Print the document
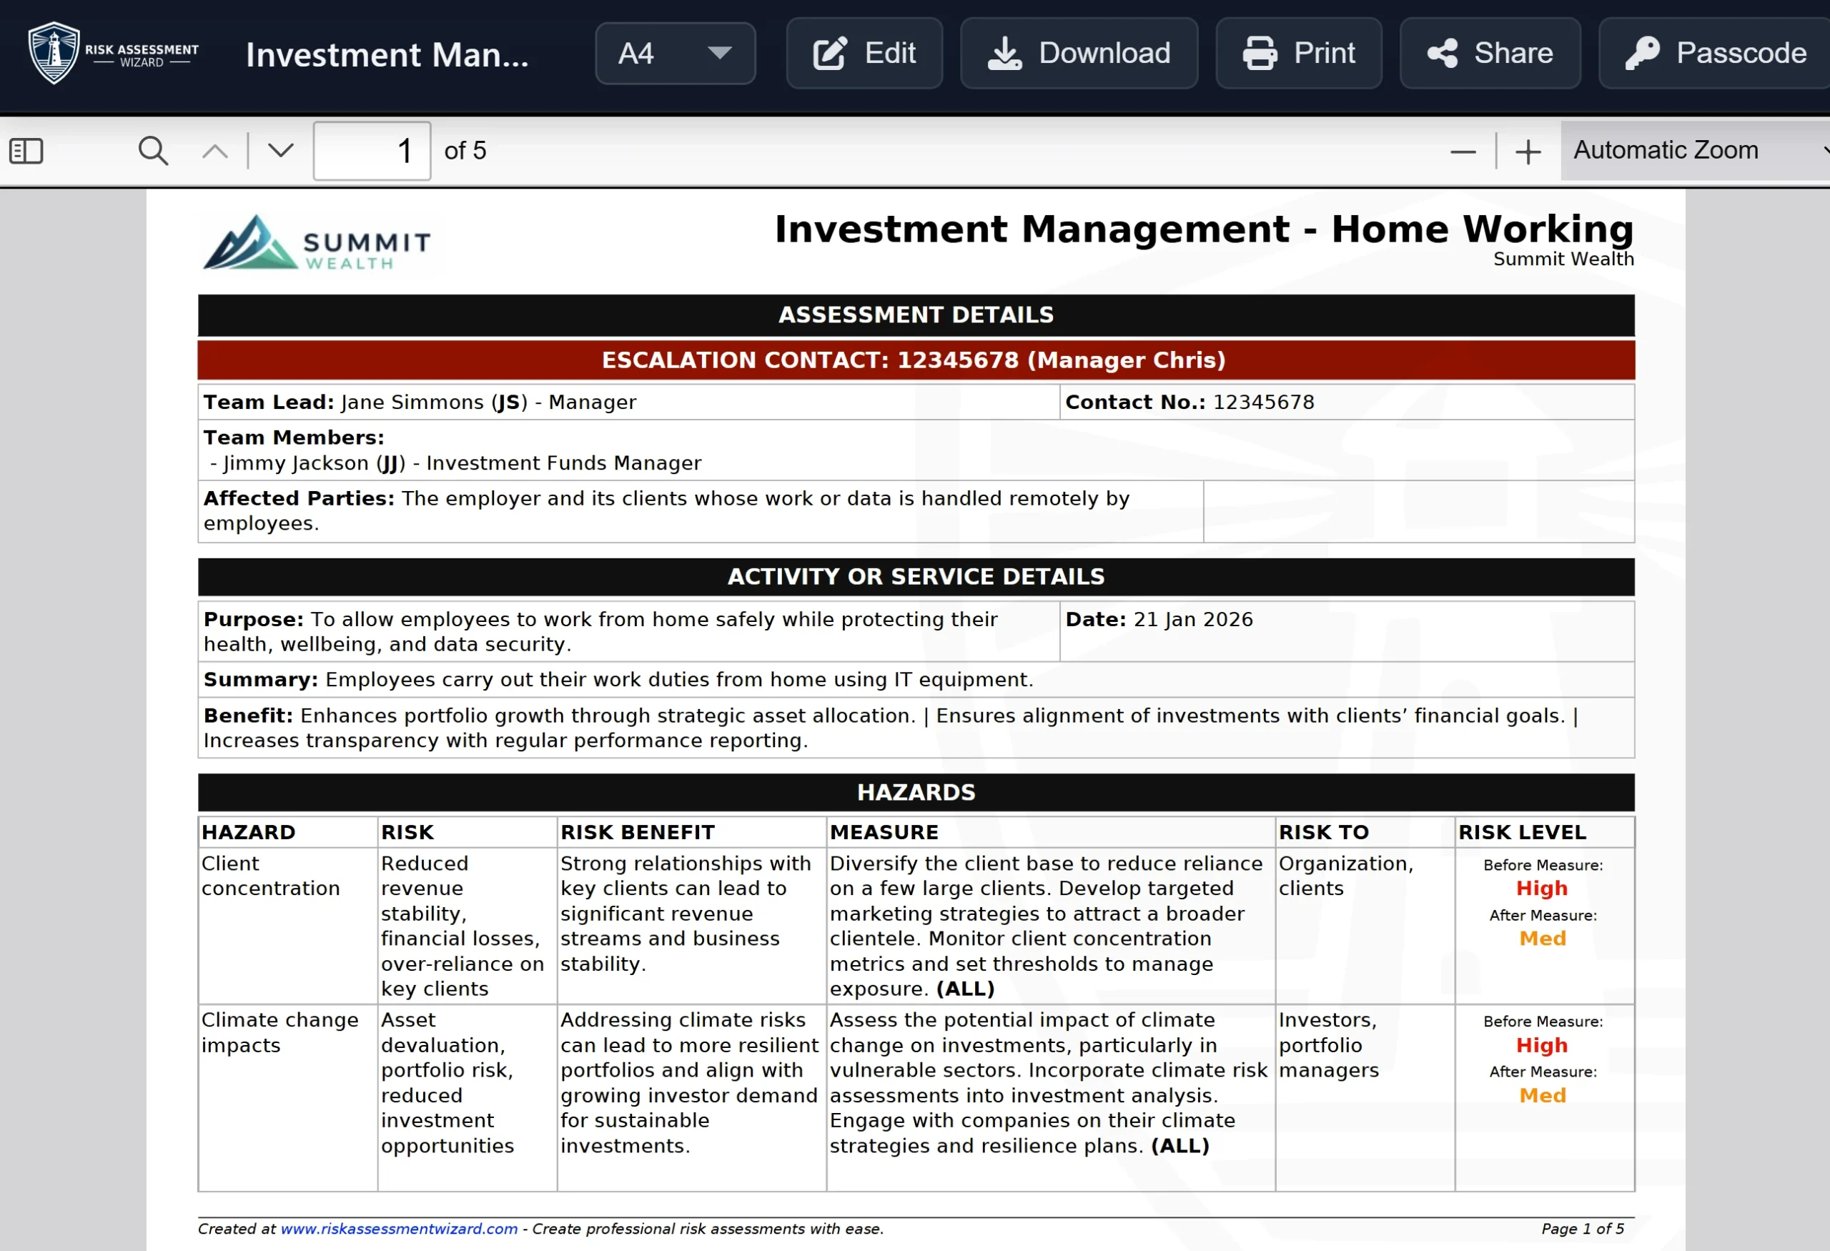This screenshot has width=1830, height=1251. (x=1298, y=54)
